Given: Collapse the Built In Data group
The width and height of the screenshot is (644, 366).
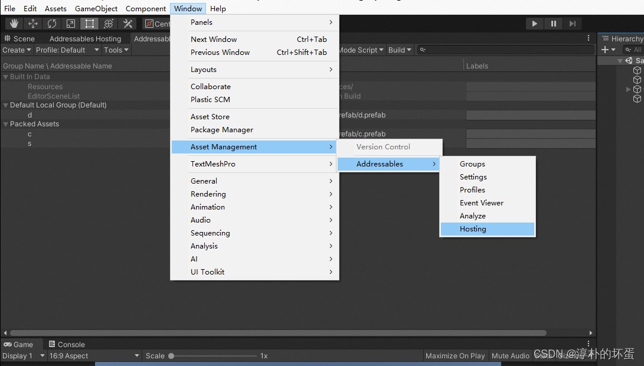Looking at the screenshot, I should pos(6,77).
